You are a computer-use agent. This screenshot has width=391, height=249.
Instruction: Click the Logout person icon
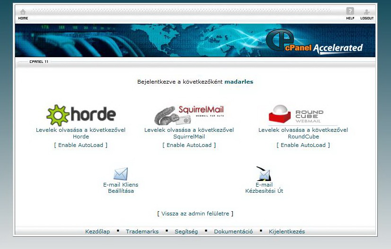click(366, 12)
